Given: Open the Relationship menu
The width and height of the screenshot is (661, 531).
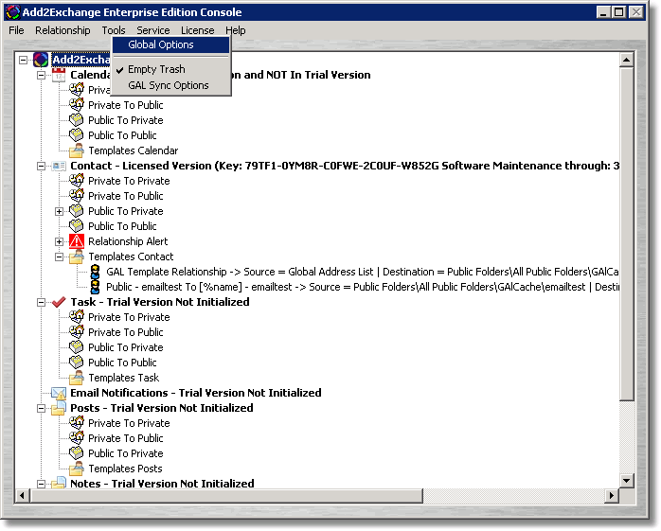Looking at the screenshot, I should [x=63, y=30].
